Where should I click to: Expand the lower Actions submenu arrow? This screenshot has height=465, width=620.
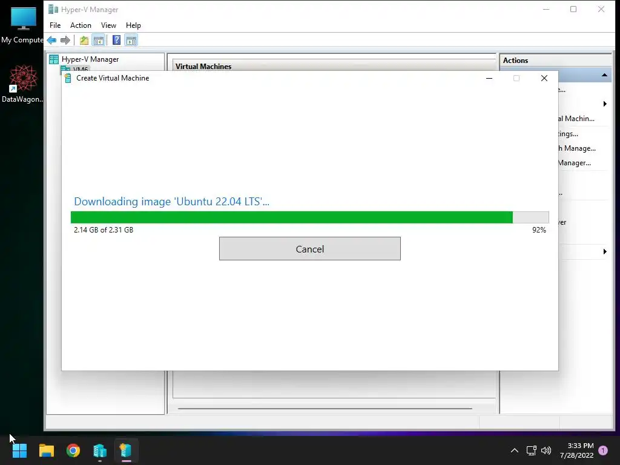pos(605,251)
